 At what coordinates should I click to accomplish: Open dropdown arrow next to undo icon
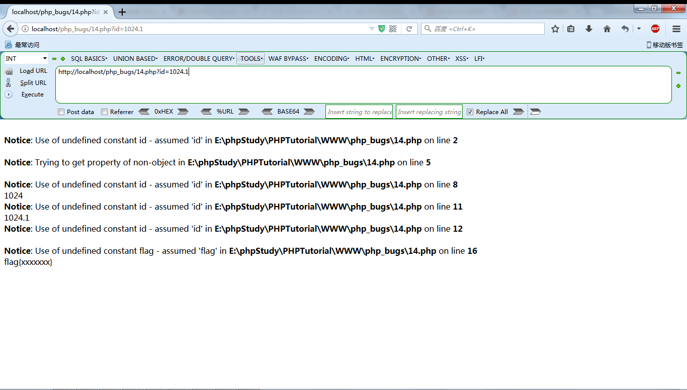[639, 29]
